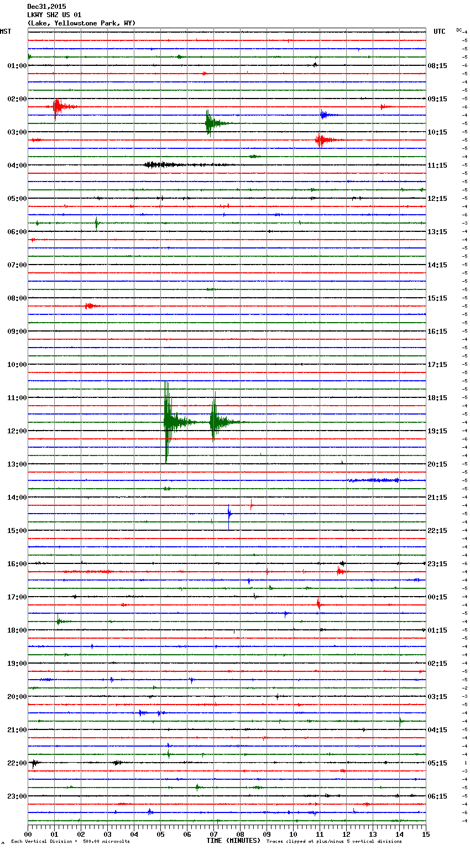The width and height of the screenshot is (470, 849).
Task: Select the 03:00 MST row label
Action: 17,132
